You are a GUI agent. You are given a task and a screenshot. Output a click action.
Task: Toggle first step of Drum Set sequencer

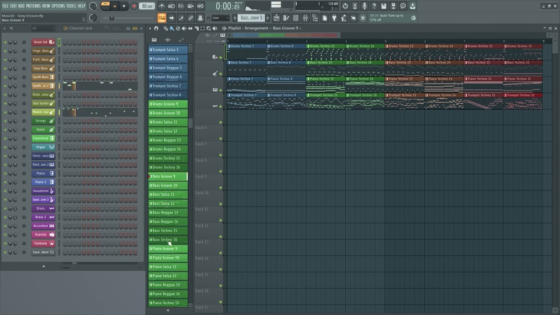[x=65, y=42]
